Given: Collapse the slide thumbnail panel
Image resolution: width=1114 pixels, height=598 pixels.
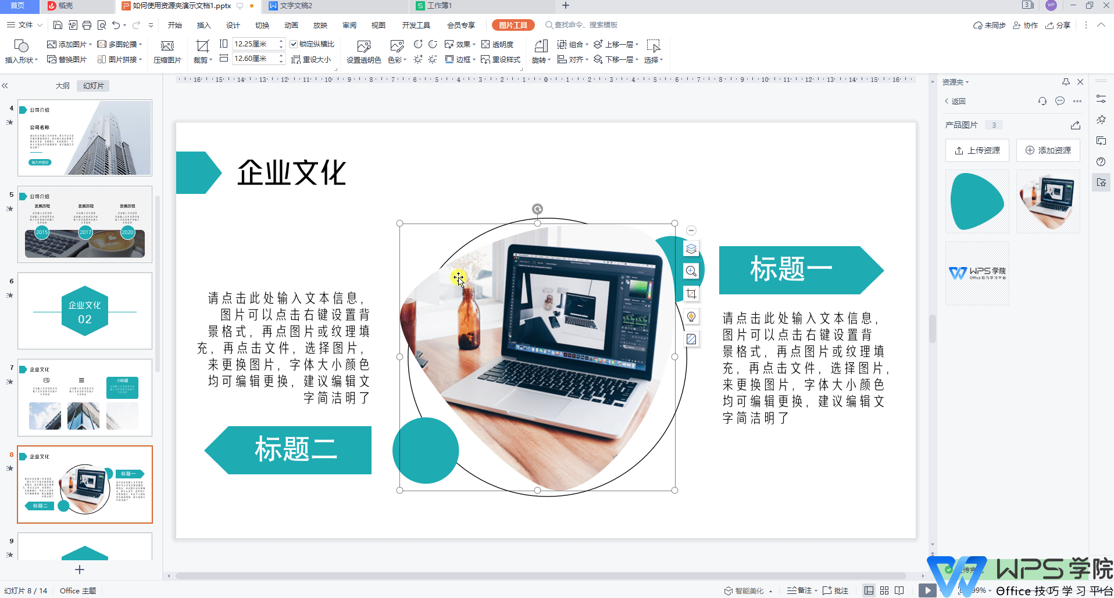Looking at the screenshot, I should (5, 85).
